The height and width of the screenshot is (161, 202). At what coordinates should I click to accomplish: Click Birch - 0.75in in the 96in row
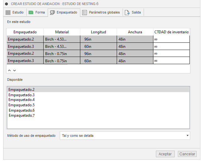(x=62, y=53)
